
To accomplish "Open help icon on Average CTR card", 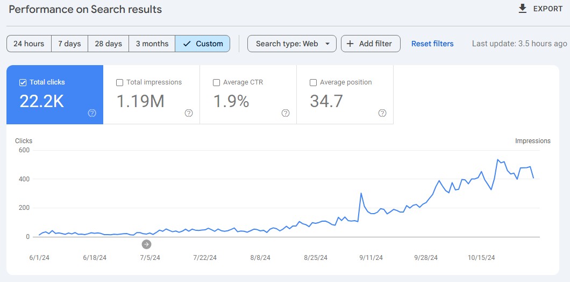I will tap(286, 113).
